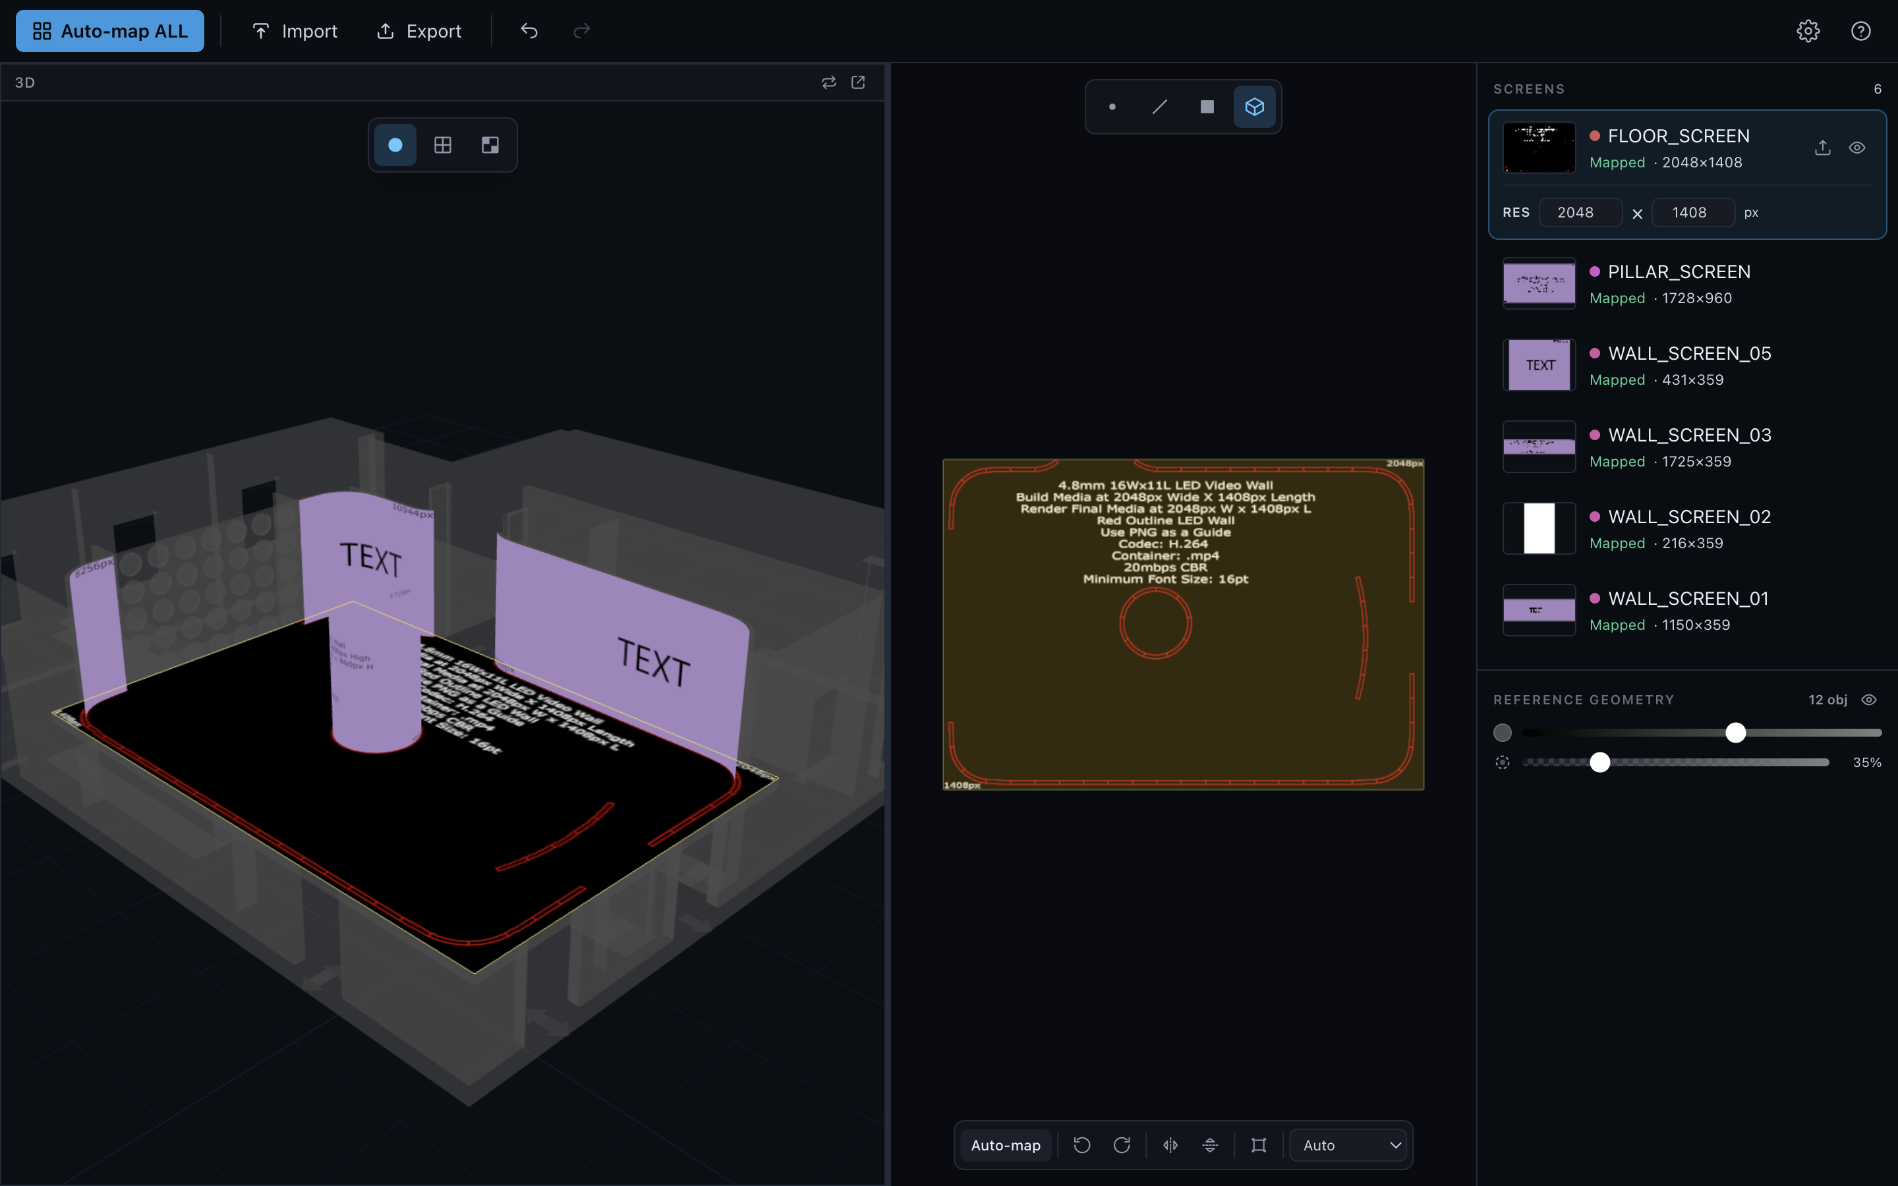Screen dimensions: 1898x1186
Task: Click the '2048×1408' resolution text
Action: [1702, 162]
